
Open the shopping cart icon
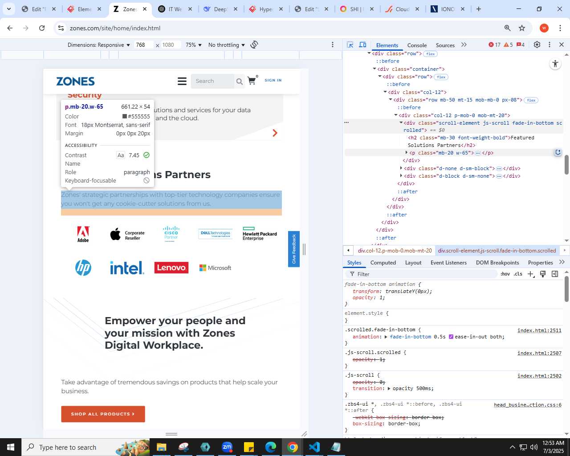click(x=252, y=81)
